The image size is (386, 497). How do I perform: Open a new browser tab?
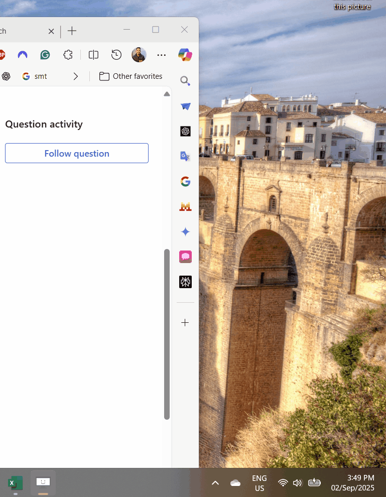point(72,31)
